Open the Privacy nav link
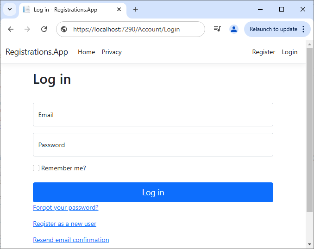The width and height of the screenshot is (314, 249). 112,52
